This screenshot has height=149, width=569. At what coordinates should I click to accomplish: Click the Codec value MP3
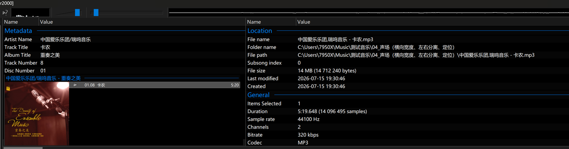pyautogui.click(x=303, y=143)
